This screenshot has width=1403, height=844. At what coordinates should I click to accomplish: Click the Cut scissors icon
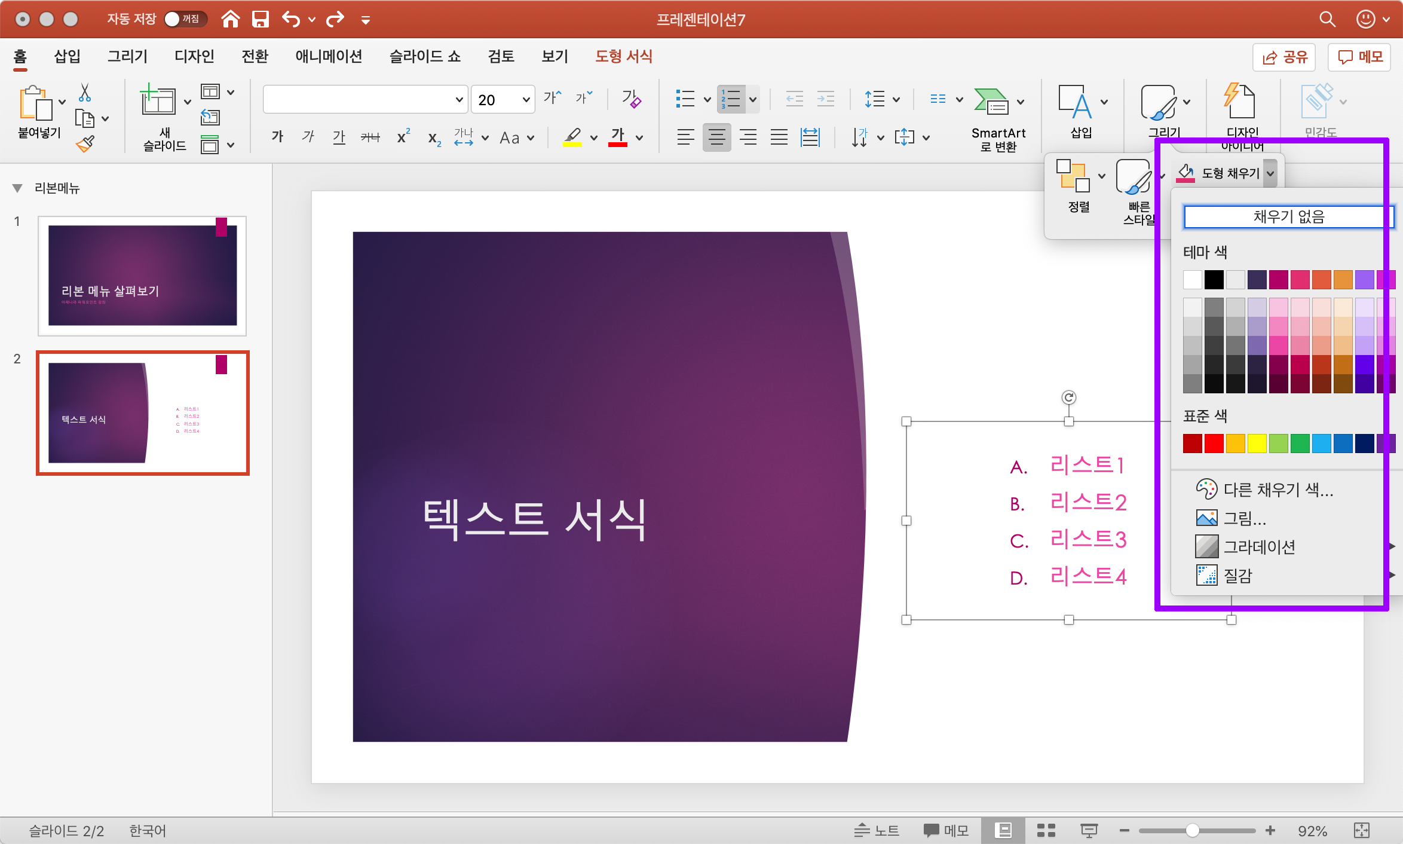pyautogui.click(x=85, y=92)
